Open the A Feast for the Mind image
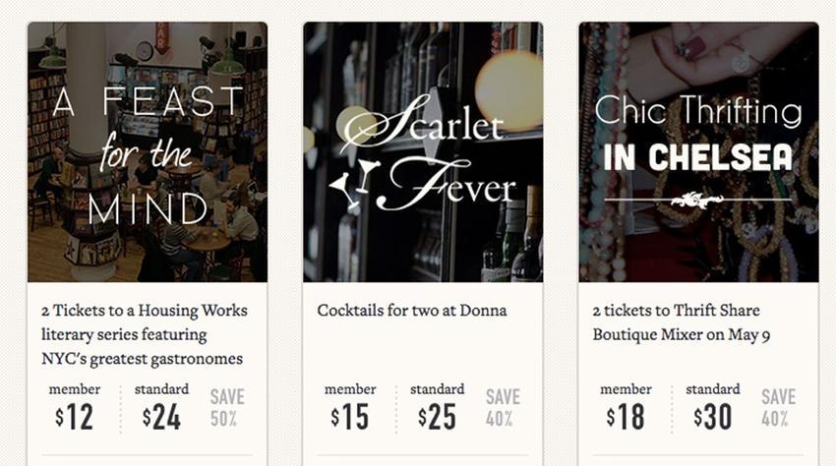The height and width of the screenshot is (466, 836). pos(148,152)
